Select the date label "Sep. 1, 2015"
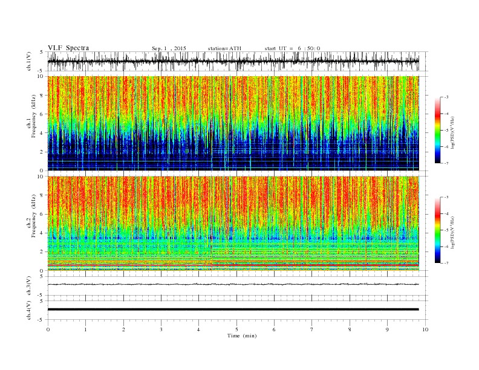 tap(169, 48)
